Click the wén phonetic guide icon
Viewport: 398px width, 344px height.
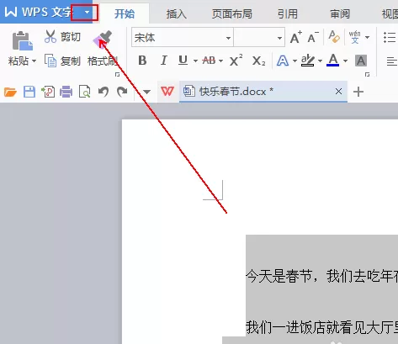[354, 37]
